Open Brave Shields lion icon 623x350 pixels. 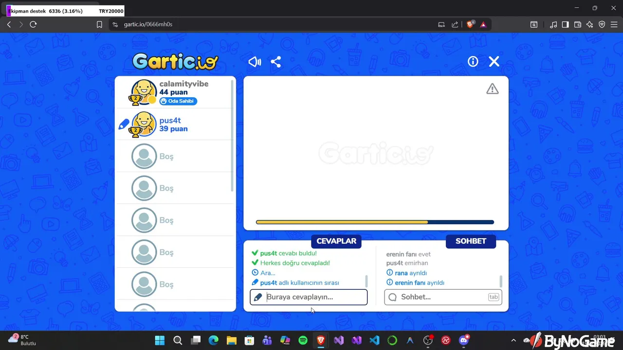click(470, 24)
